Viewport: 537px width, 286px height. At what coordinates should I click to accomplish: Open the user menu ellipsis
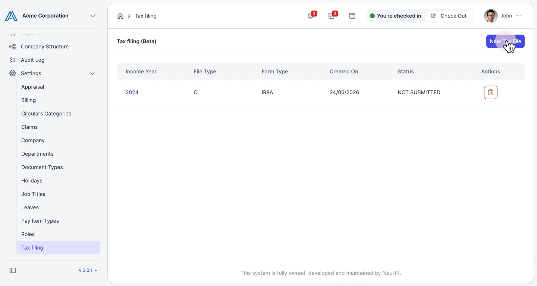click(x=518, y=16)
